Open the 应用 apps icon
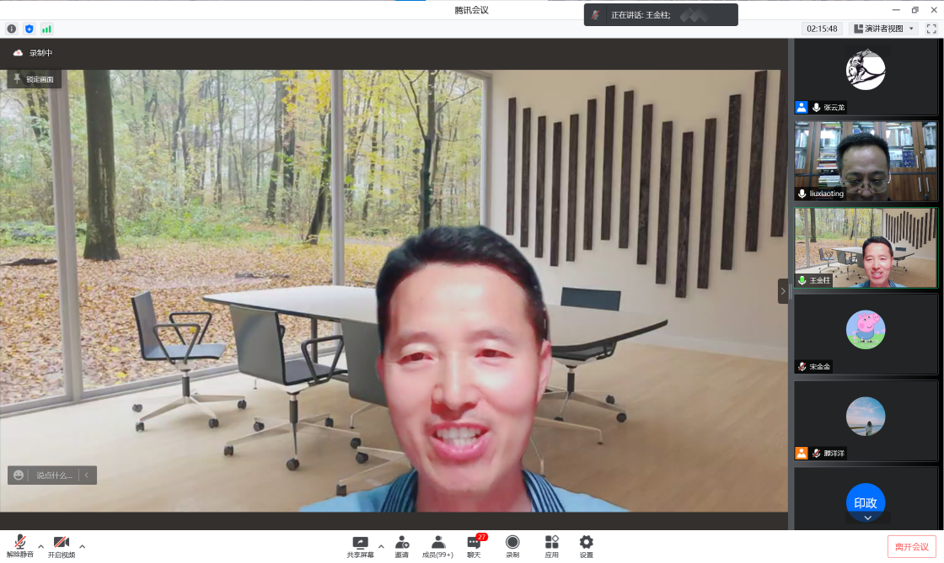The width and height of the screenshot is (944, 563). pyautogui.click(x=551, y=546)
